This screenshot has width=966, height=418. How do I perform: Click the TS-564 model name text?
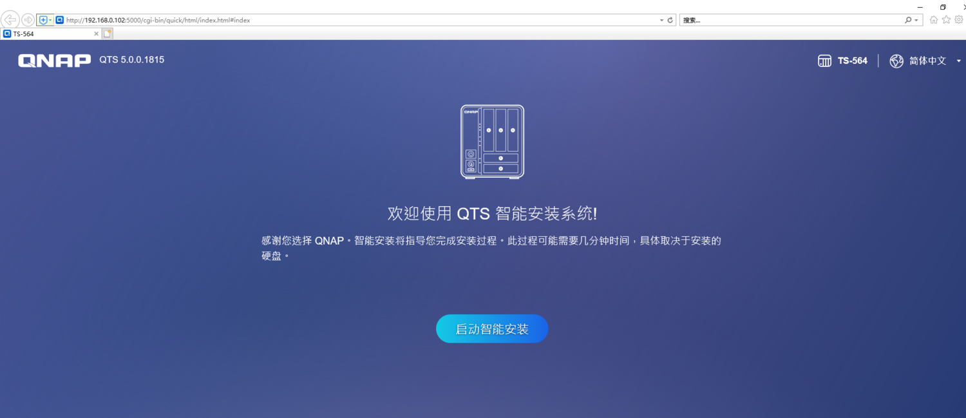click(x=853, y=61)
